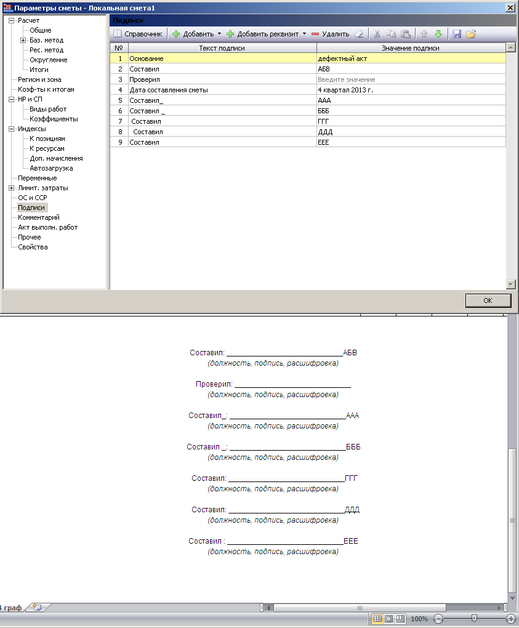The width and height of the screenshot is (519, 628).
Task: Open the Добавить реквизит dropdown arrow
Action: pos(304,34)
